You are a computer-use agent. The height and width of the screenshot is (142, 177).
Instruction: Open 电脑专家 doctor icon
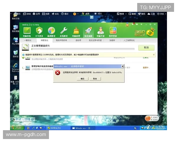(101, 32)
